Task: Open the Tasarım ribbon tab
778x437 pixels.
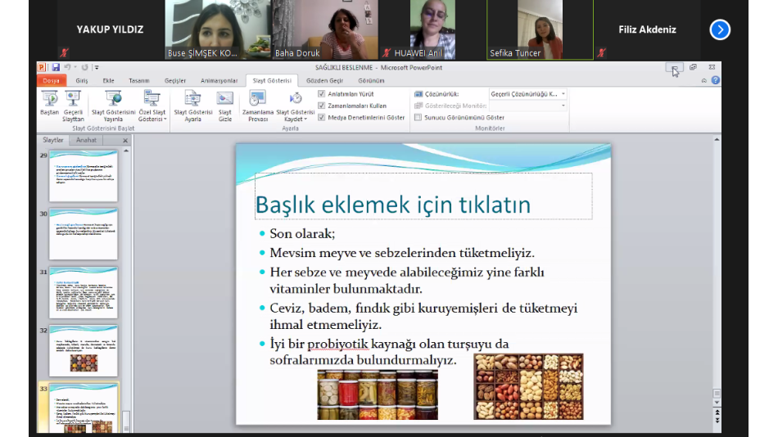Action: pos(138,81)
